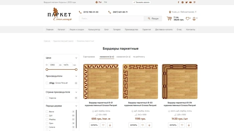Open Акции и скидки menu item
234x131 pixels.
(77, 29)
